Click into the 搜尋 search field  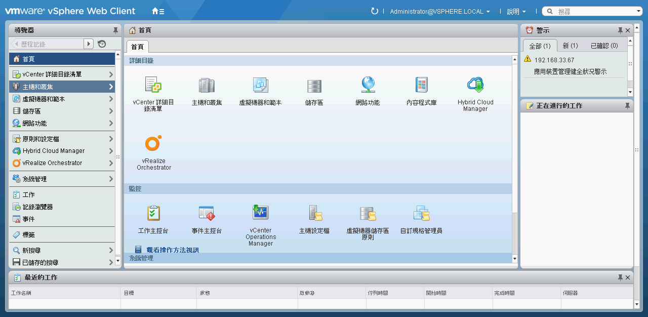[595, 11]
